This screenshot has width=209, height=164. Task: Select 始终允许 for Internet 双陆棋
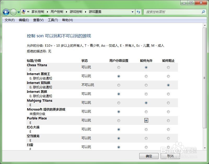coord(146,85)
